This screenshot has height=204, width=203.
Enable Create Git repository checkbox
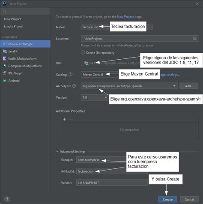click(83, 52)
